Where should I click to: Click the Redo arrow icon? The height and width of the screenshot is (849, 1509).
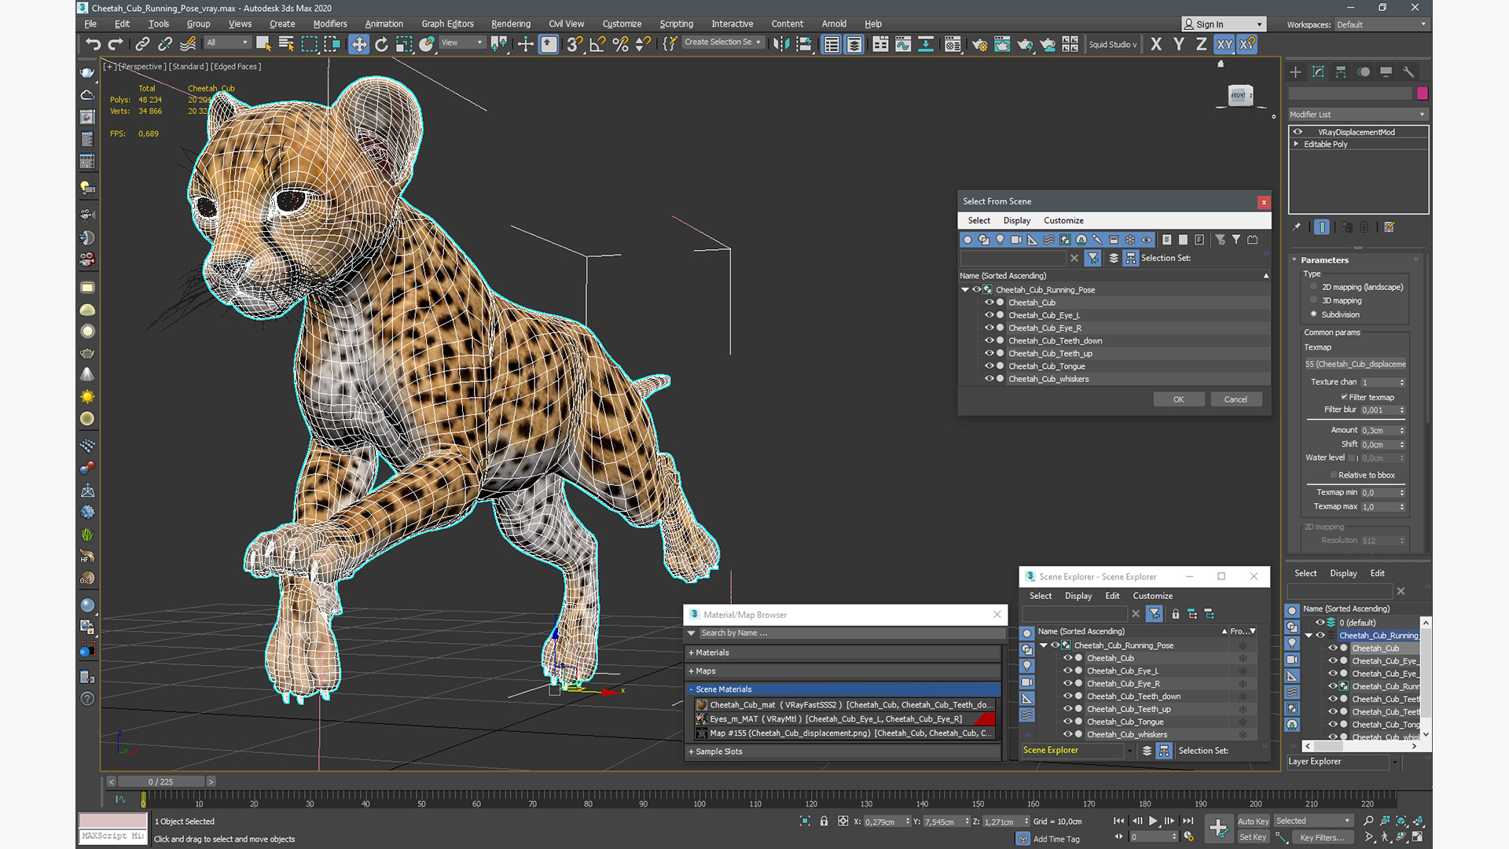(x=116, y=44)
